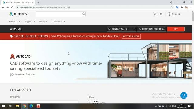Open the Windows Start menu
194x109 pixels.
[3, 106]
